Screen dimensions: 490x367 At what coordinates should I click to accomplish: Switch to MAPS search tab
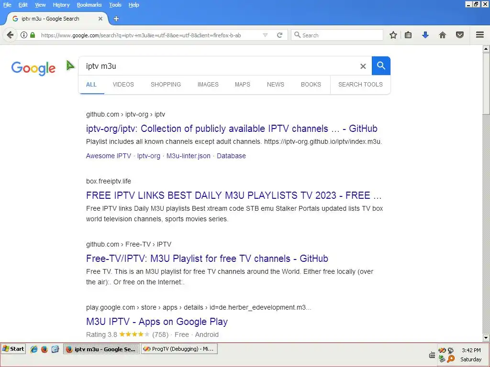pos(243,85)
